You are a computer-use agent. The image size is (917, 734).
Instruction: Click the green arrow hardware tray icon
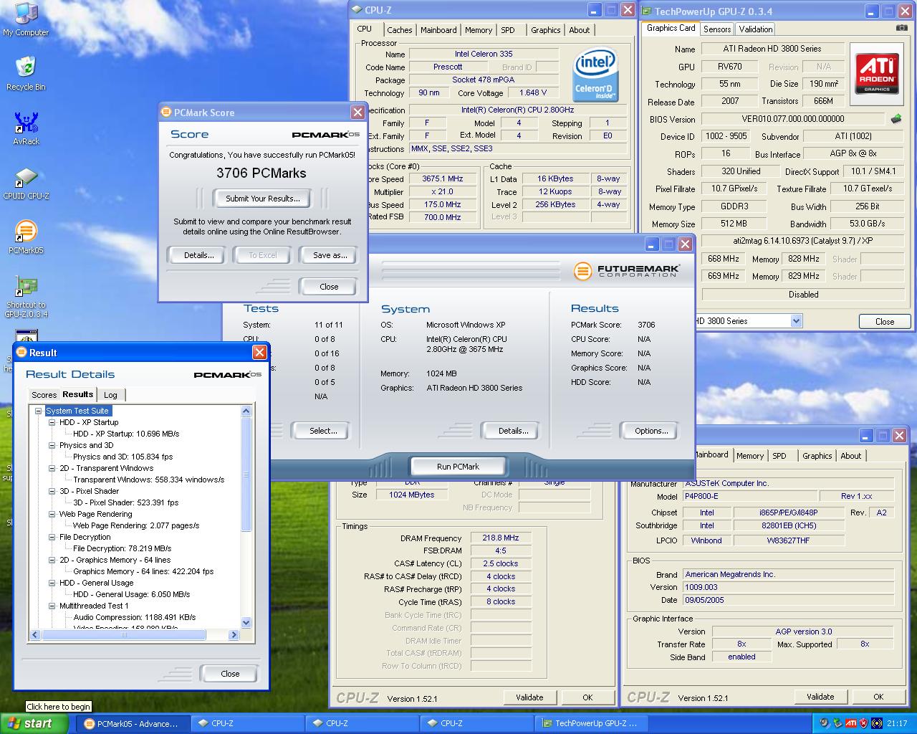(837, 723)
